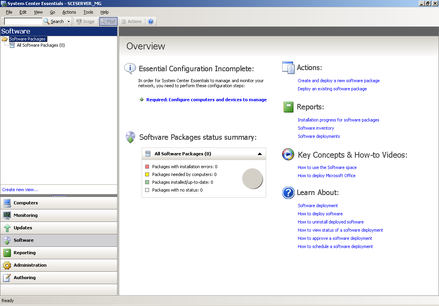Switch to the Administration workspace
Screen dimensions: 439x306
pos(59,265)
